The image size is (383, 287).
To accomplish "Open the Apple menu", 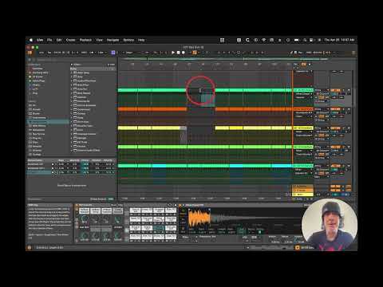I will coord(31,40).
